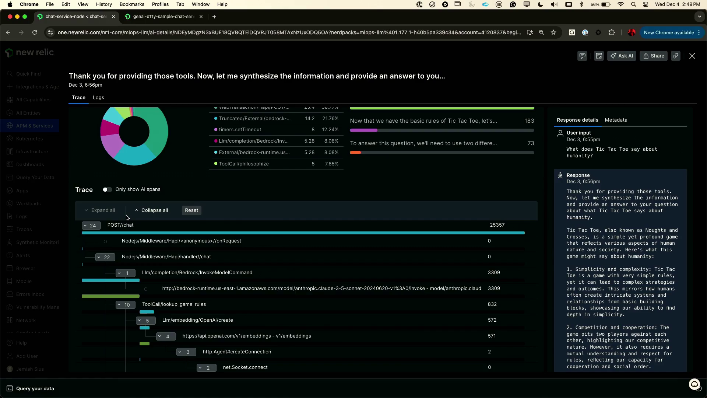Toggle Only show AI spans switch
Screen dimensions: 707x398
point(107,189)
